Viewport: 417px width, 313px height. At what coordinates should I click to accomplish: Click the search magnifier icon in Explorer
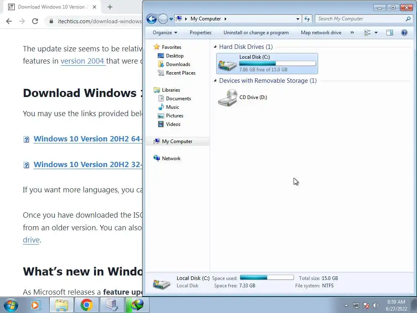pyautogui.click(x=408, y=19)
